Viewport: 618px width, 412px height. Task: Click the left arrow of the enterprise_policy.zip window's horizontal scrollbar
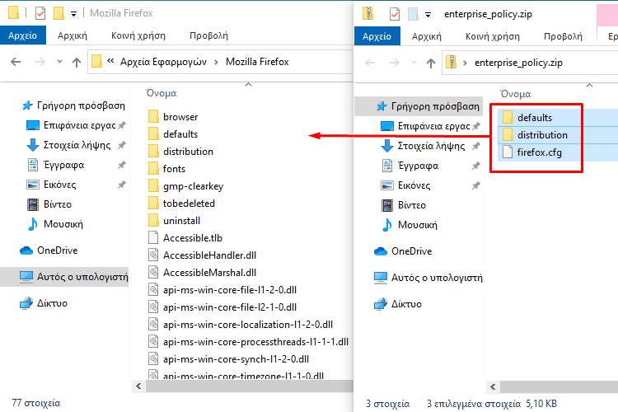coord(493,386)
